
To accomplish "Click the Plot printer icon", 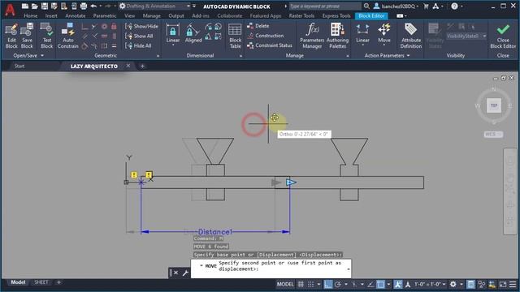I will point(84,6).
